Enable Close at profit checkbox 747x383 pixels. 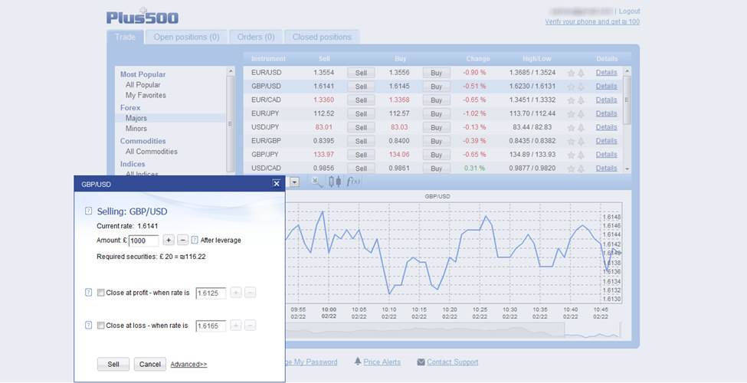(100, 293)
